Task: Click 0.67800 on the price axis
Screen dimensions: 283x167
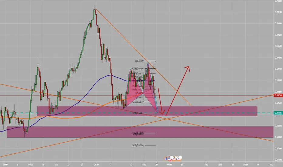Action: 278,148
